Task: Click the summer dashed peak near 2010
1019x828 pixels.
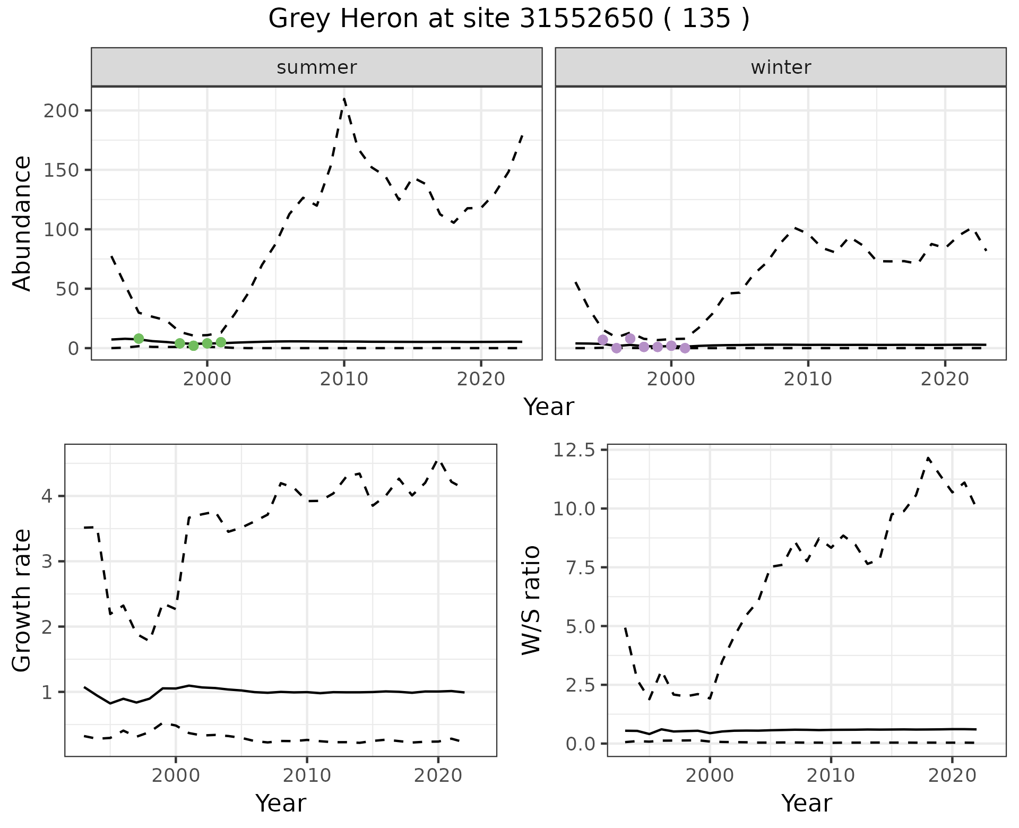Action: (344, 99)
